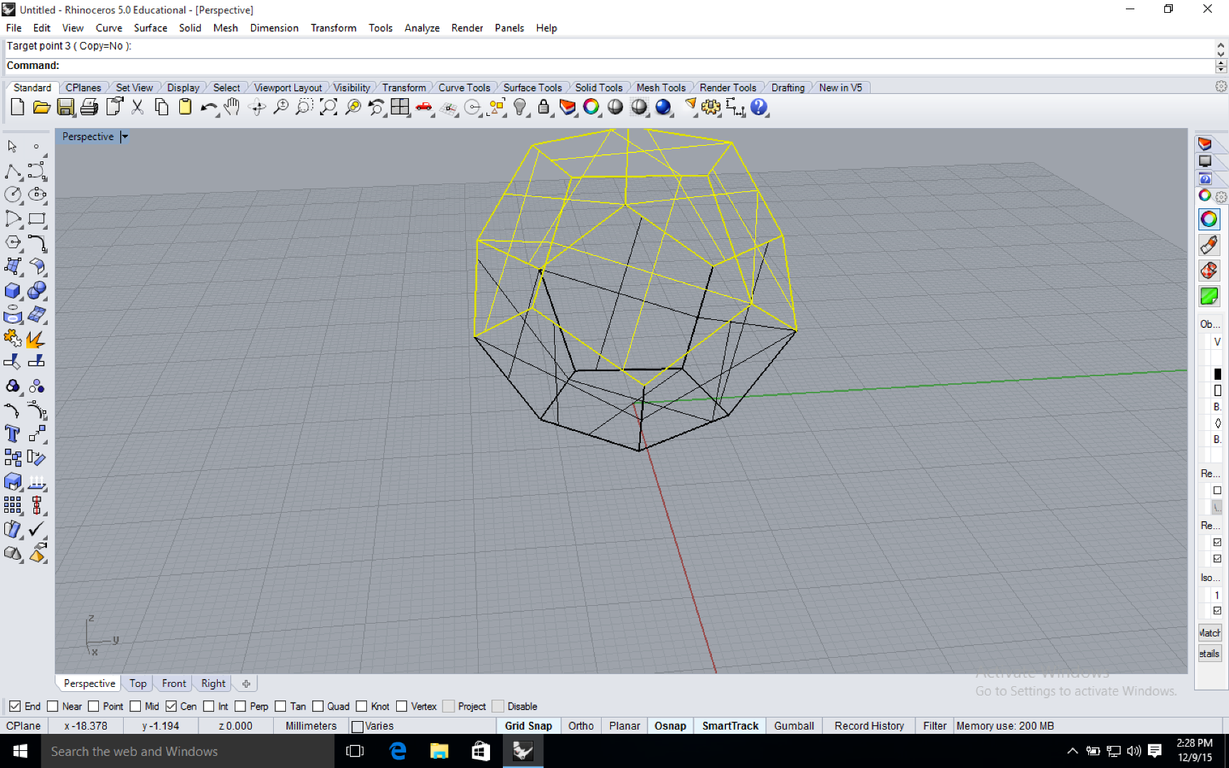The image size is (1229, 768).
Task: Select the Box tool in the left toolbar
Action: 13,291
